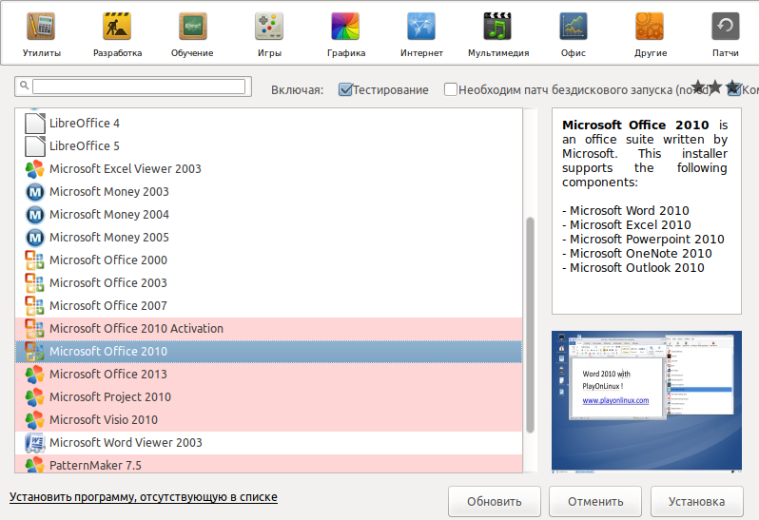Screen dimensions: 759x520
Task: Open the Другие category icon
Action: coord(650,26)
